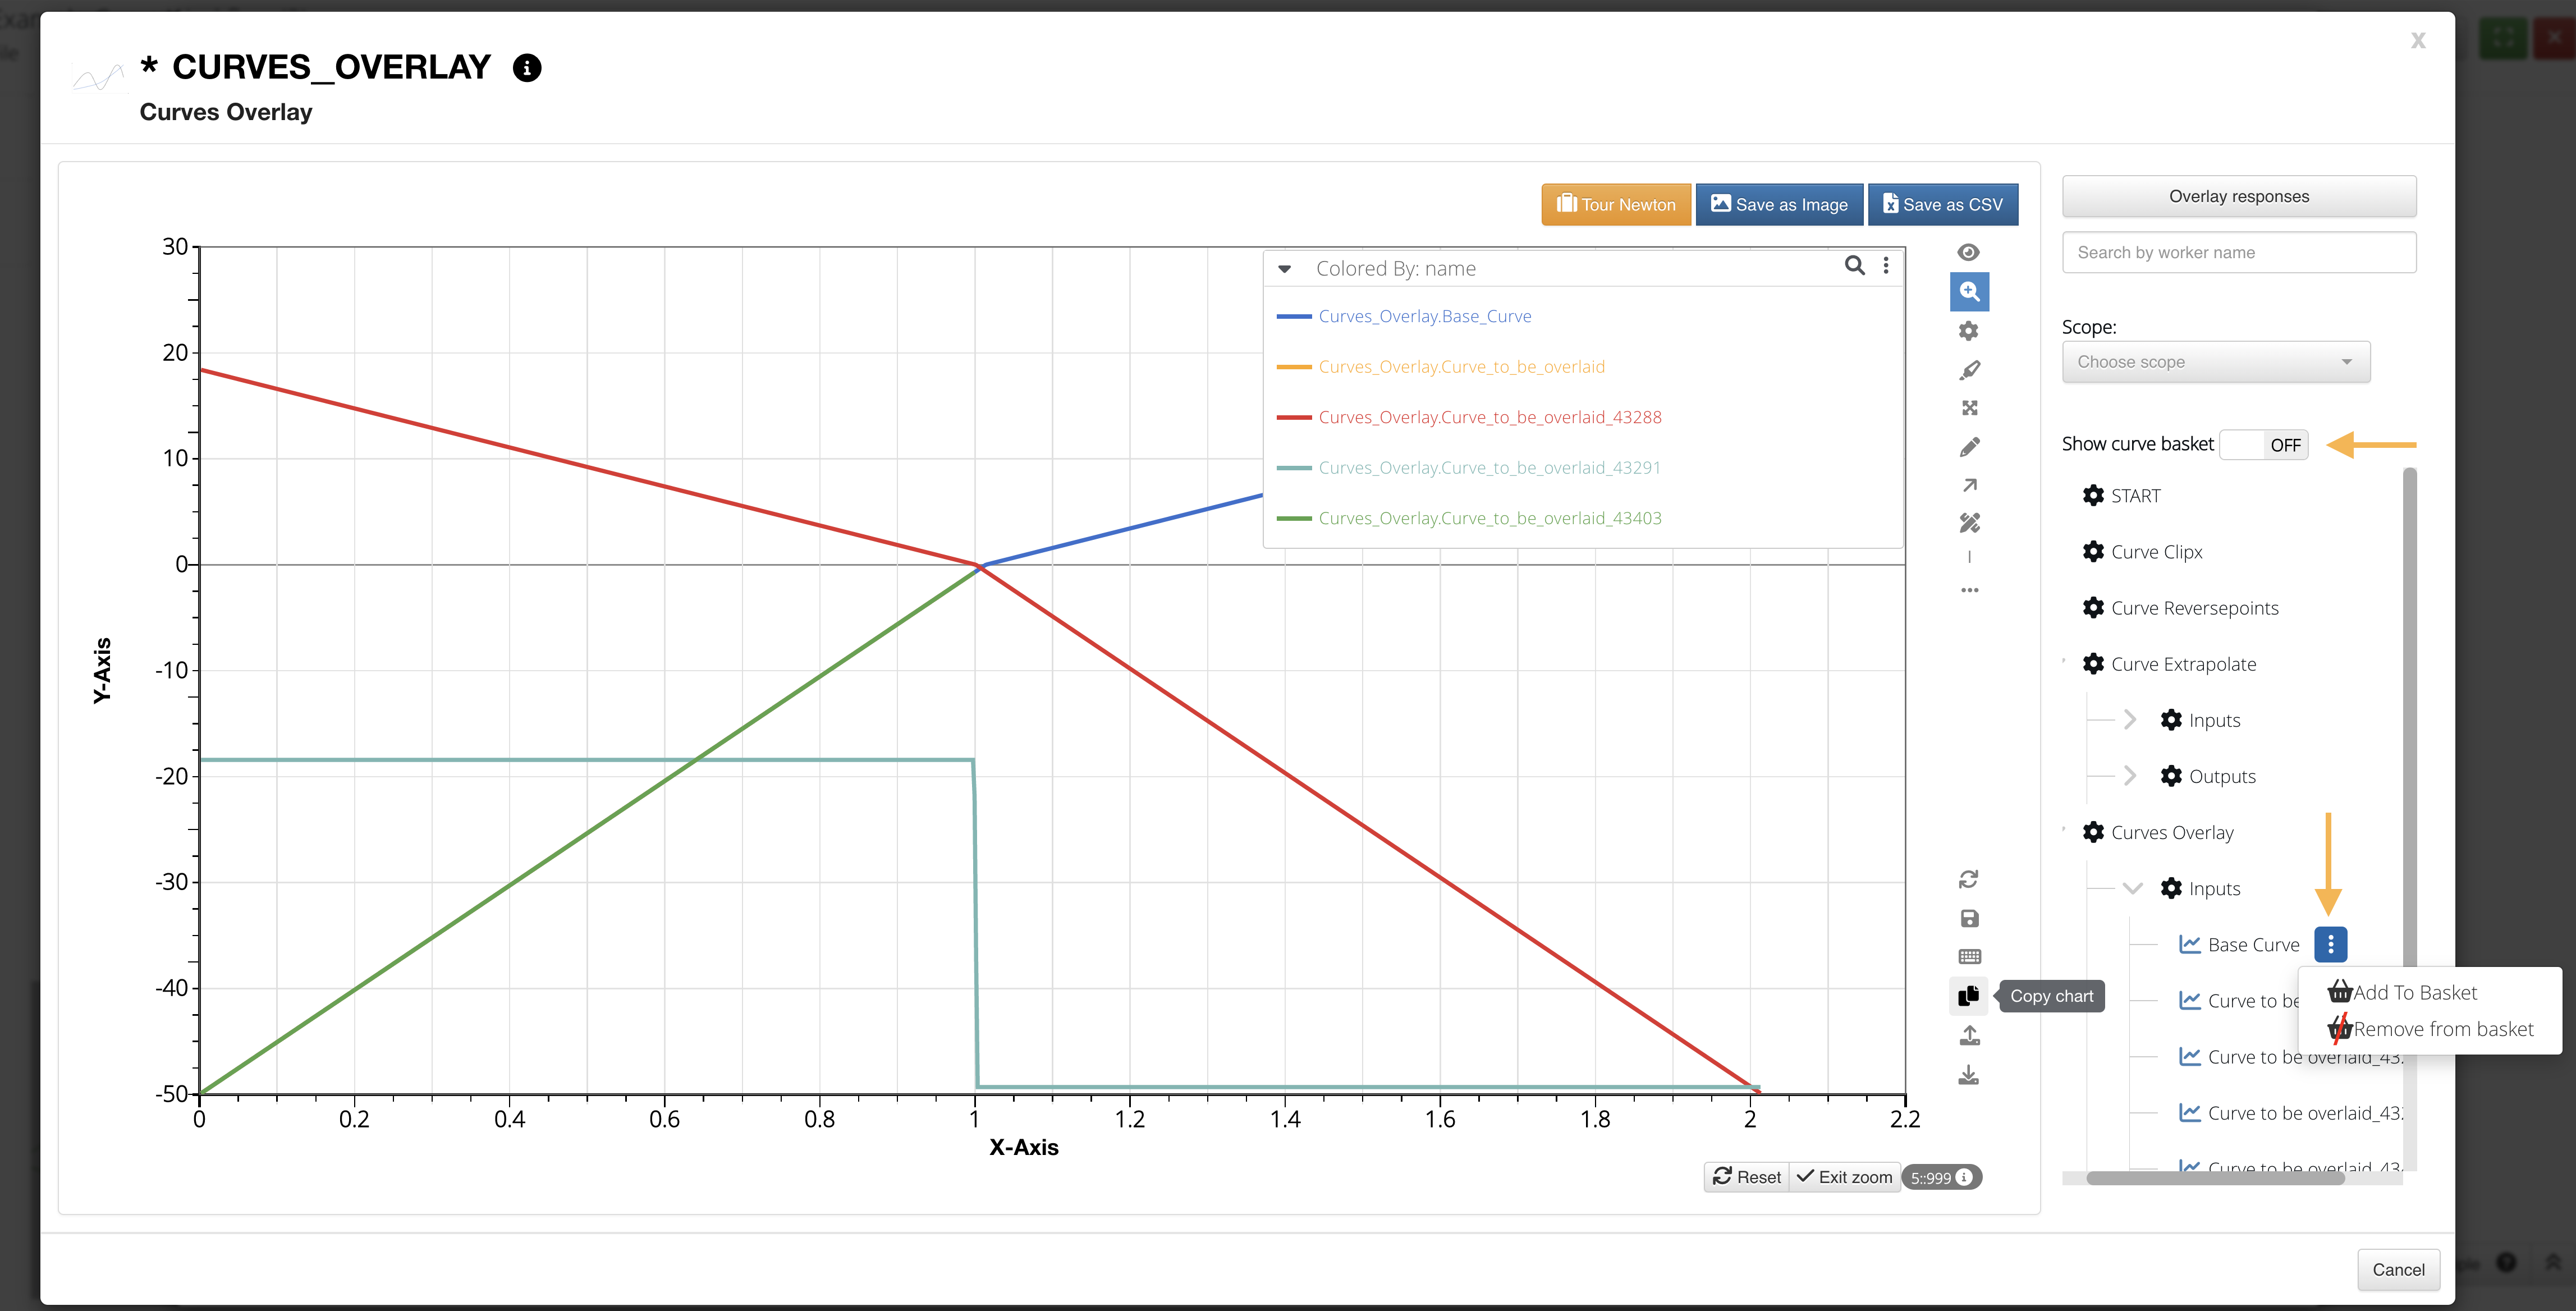
Task: Click the legend search magnifier icon
Action: 1854,265
